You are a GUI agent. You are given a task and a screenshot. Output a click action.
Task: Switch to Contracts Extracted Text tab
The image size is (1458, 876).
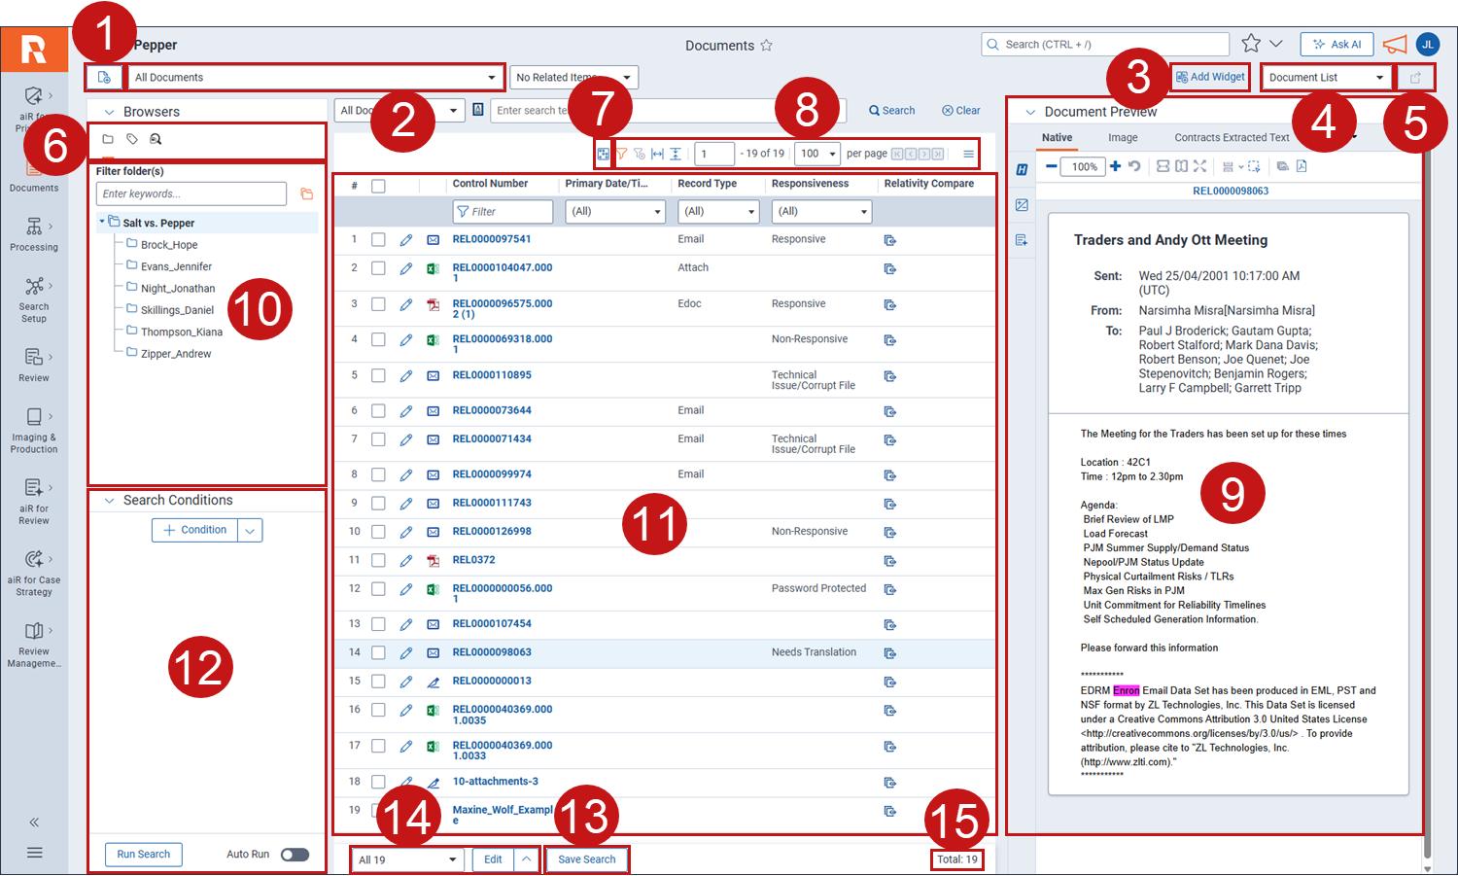pos(1232,138)
